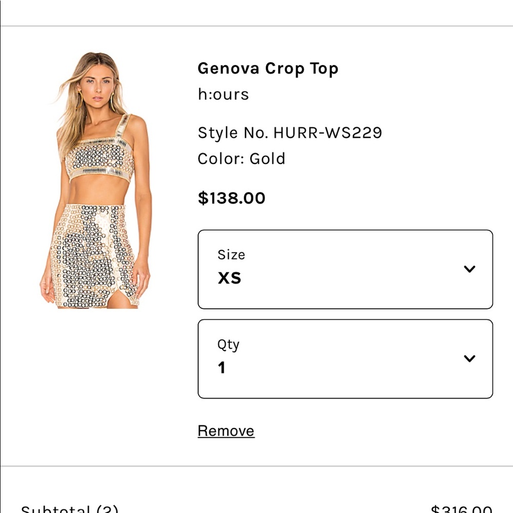Click the Size dropdown chevron arrow
This screenshot has width=513, height=513.
coord(469,269)
